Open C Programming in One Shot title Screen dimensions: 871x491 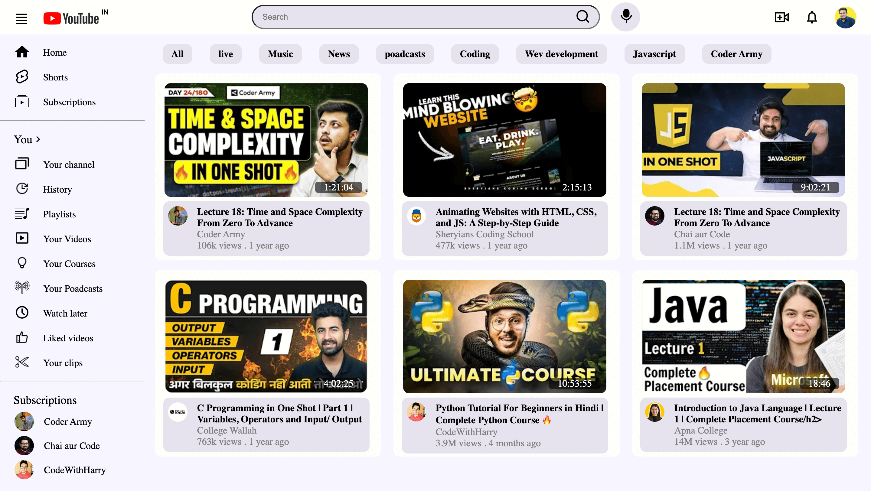tap(279, 414)
